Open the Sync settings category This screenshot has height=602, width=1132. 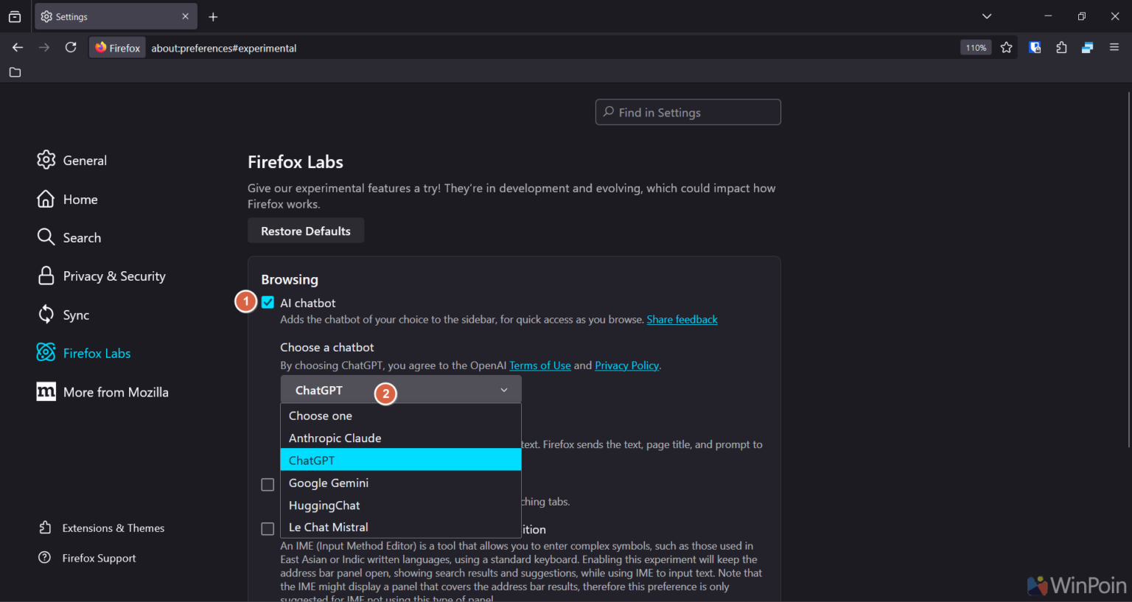point(63,315)
